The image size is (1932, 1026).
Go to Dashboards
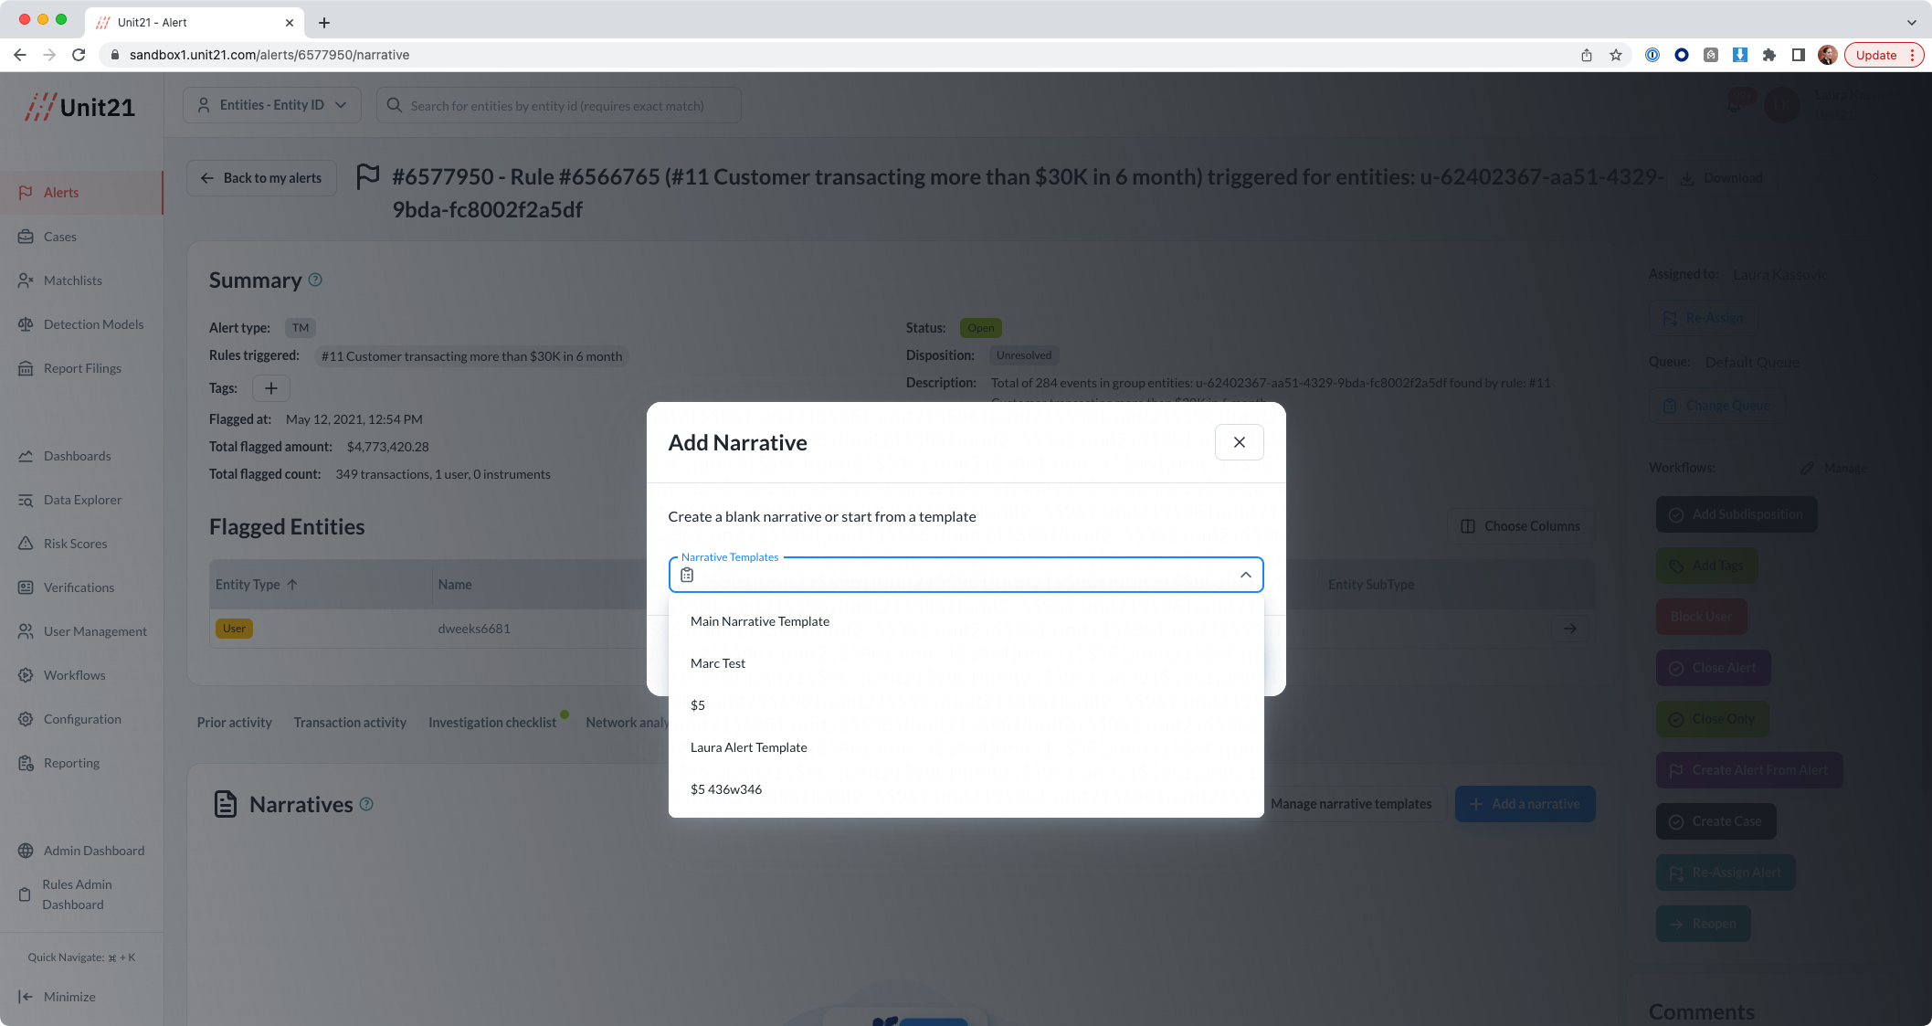(x=81, y=456)
